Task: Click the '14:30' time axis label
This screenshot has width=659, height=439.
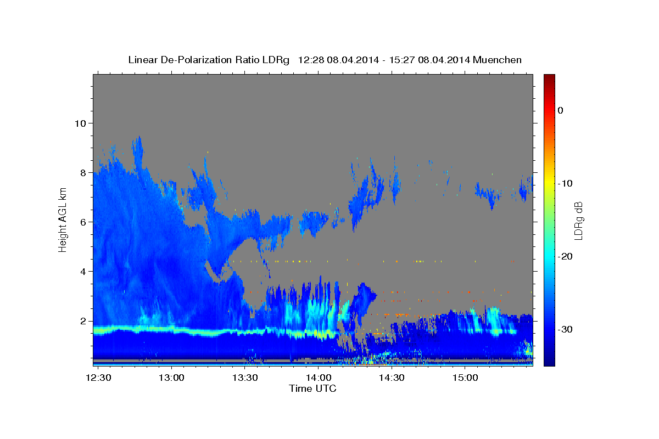Action: (x=392, y=378)
